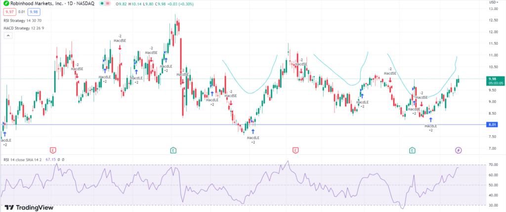Open the second red earnings E marker
Screen dimensions: 506x212
coord(295,150)
